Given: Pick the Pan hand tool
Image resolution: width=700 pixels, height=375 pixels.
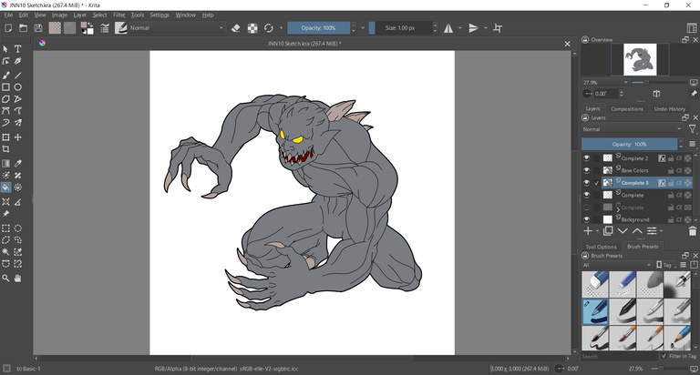Looking at the screenshot, I should coord(17,279).
